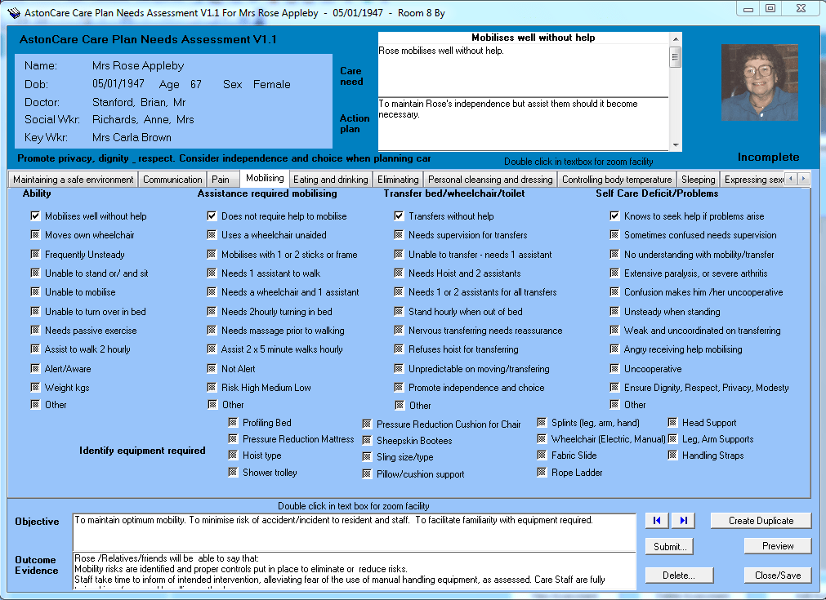Click the AstonCare app icon in title bar
The image size is (826, 600).
[x=14, y=12]
